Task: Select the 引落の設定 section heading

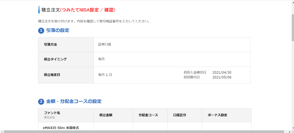Action: (x=58, y=30)
